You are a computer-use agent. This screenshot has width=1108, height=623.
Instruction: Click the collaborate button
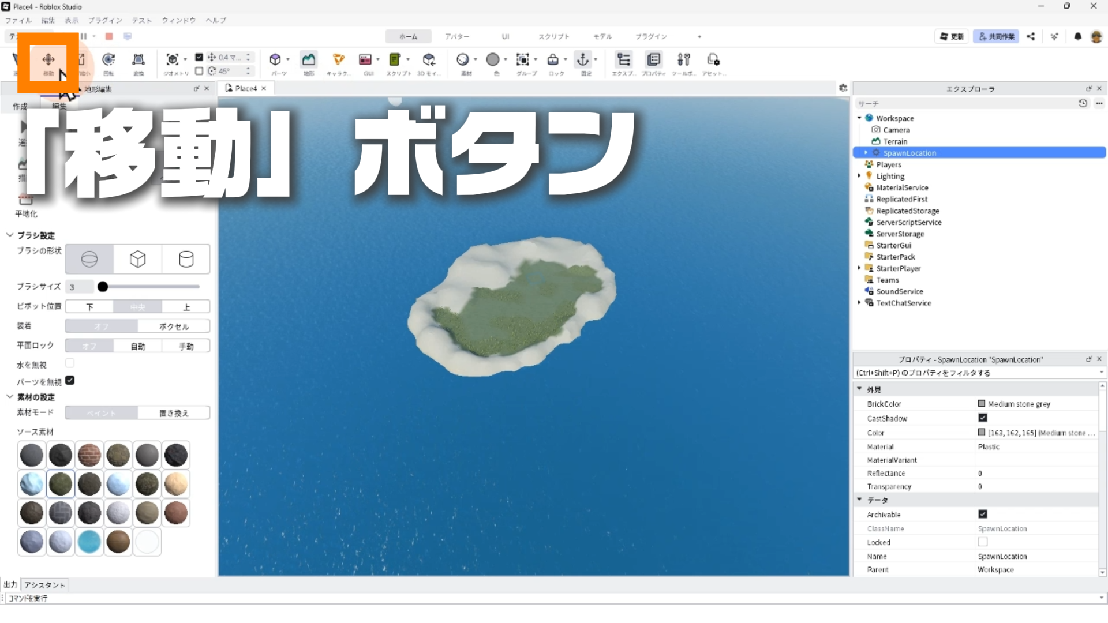point(996,36)
